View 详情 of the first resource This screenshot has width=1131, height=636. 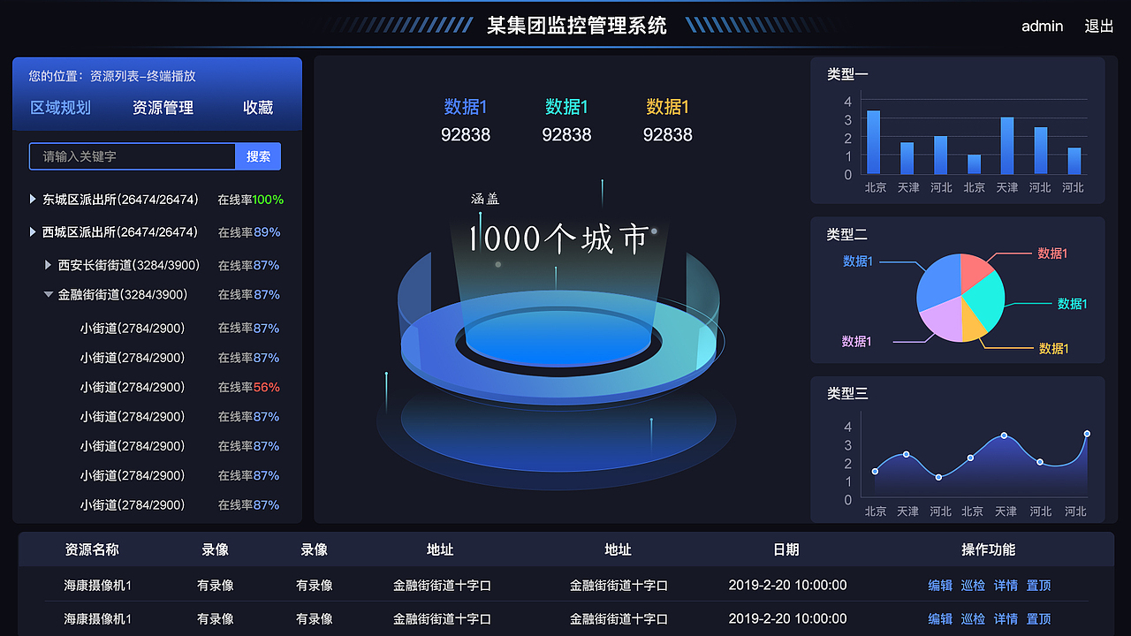coord(1006,585)
